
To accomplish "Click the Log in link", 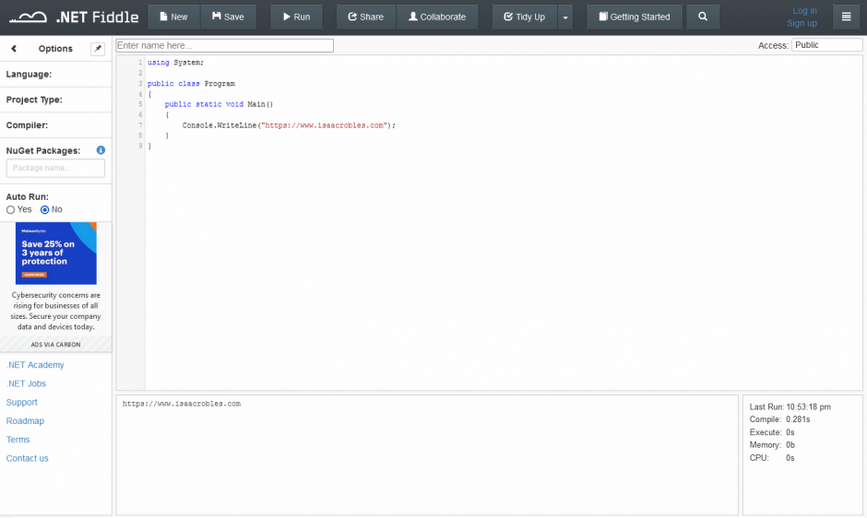I will click(804, 11).
